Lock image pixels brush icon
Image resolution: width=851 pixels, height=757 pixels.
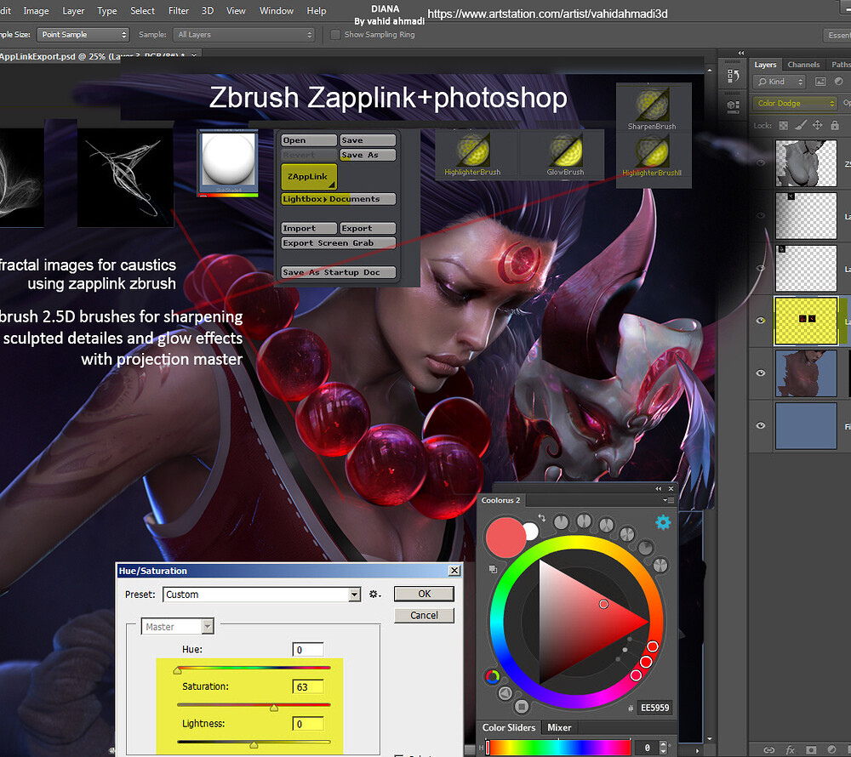(800, 125)
